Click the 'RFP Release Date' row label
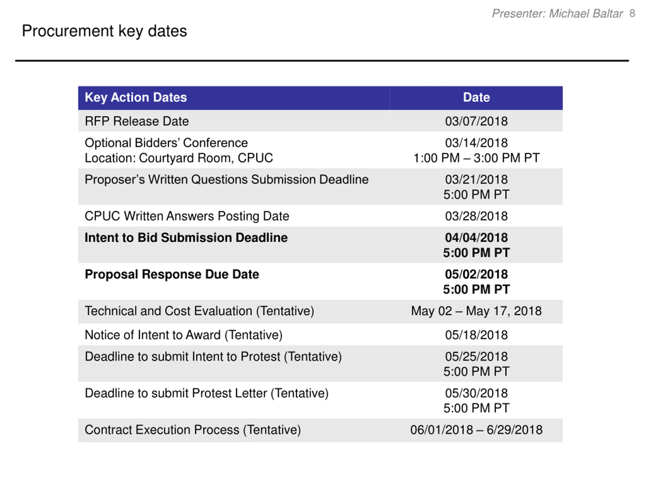 (137, 121)
